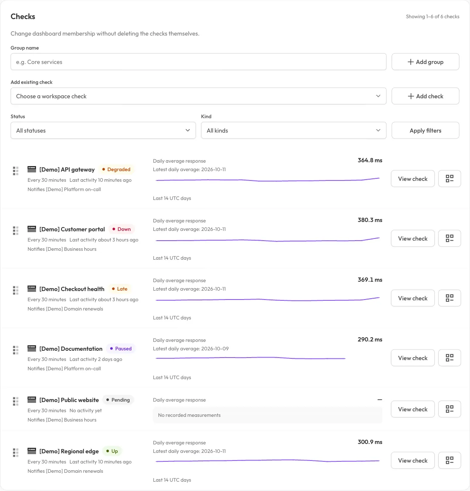Click the Regional edge response sparkline chart
This screenshot has height=491, width=470.
tap(267, 460)
